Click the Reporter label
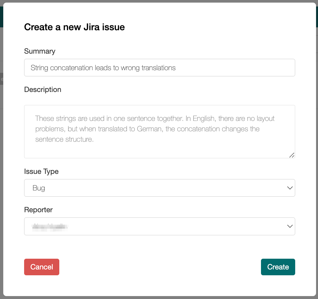The height and width of the screenshot is (299, 318). (38, 210)
